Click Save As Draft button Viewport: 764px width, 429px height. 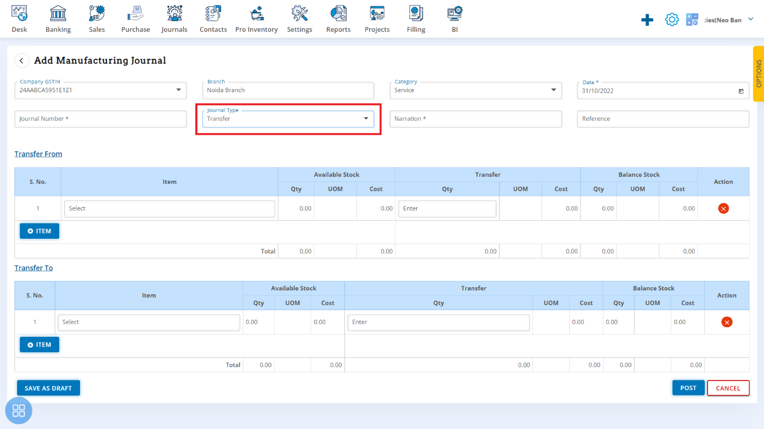coord(49,388)
